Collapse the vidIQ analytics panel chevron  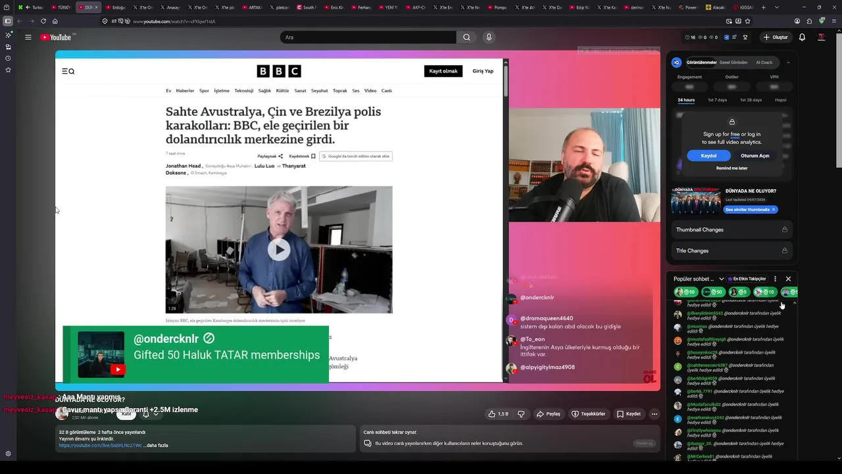tap(788, 63)
